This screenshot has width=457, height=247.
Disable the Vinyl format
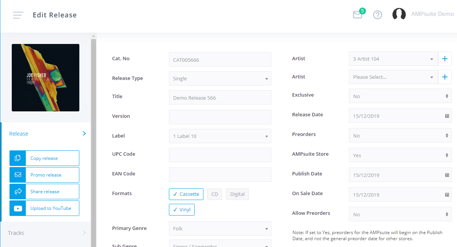(x=181, y=209)
